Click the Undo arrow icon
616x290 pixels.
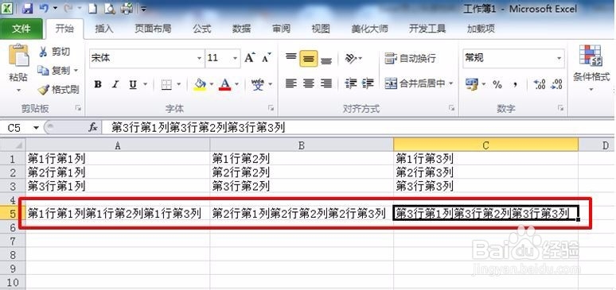click(44, 8)
